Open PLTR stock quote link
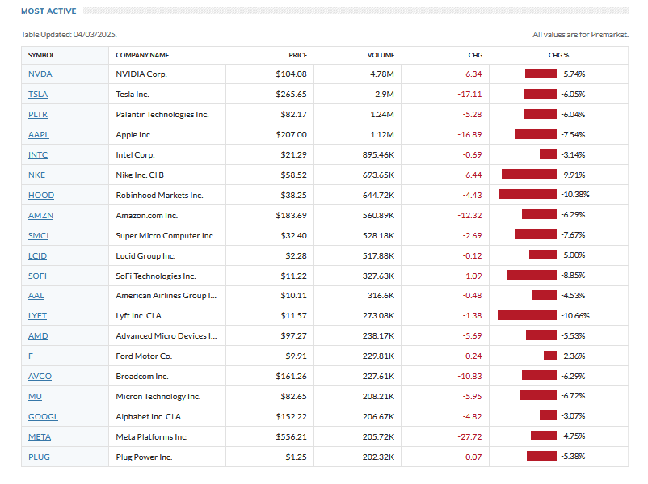 point(38,114)
